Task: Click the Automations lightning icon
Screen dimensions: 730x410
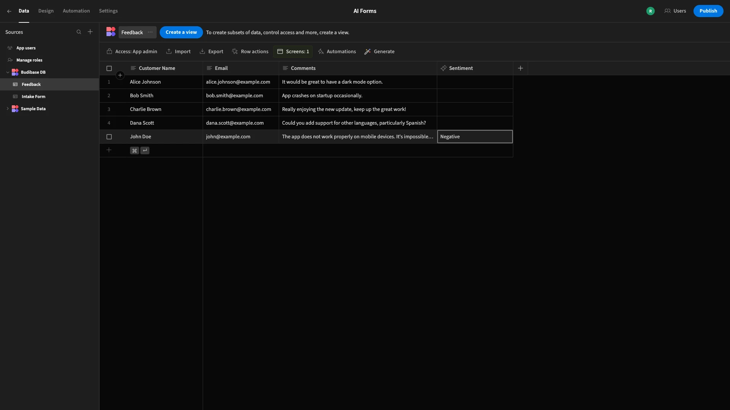Action: click(x=321, y=51)
